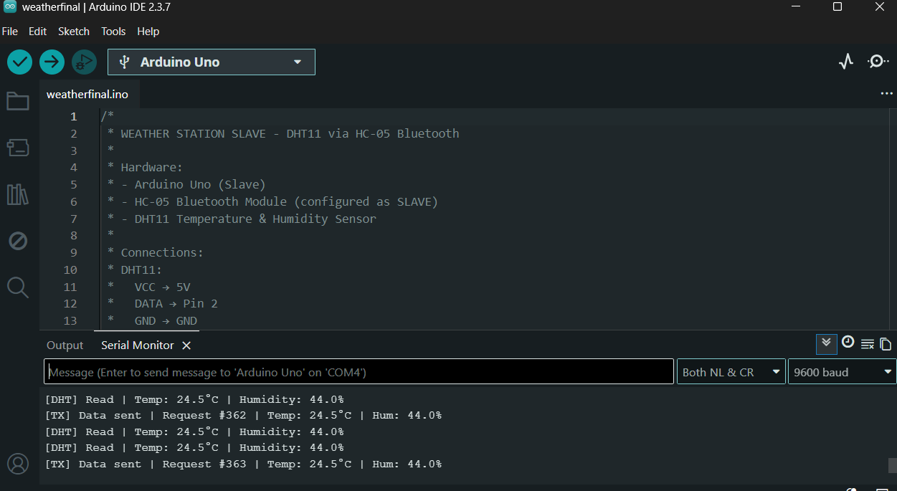Open the Serial Plotter icon

tap(846, 62)
